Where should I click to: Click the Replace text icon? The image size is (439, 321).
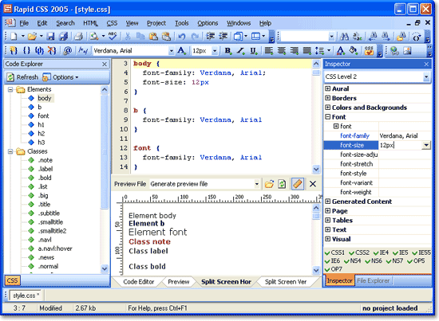pyautogui.click(x=358, y=37)
